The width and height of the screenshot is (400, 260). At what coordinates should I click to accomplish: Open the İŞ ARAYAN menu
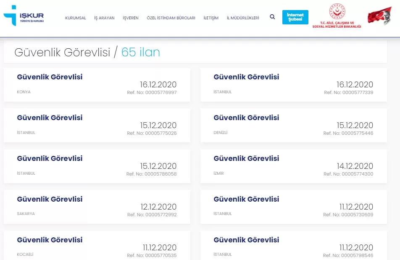pos(104,18)
